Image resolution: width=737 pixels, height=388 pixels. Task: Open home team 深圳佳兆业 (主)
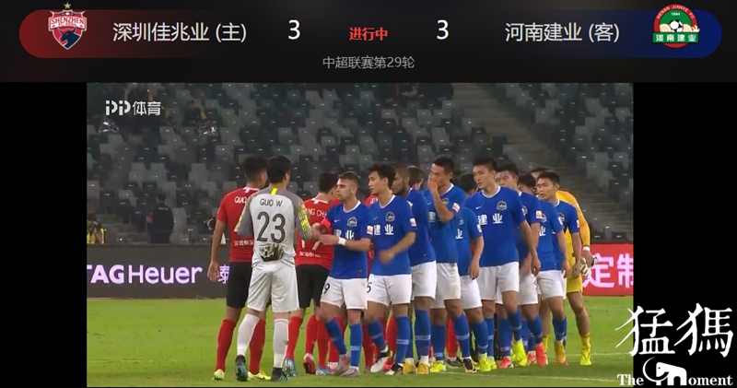[x=180, y=32]
